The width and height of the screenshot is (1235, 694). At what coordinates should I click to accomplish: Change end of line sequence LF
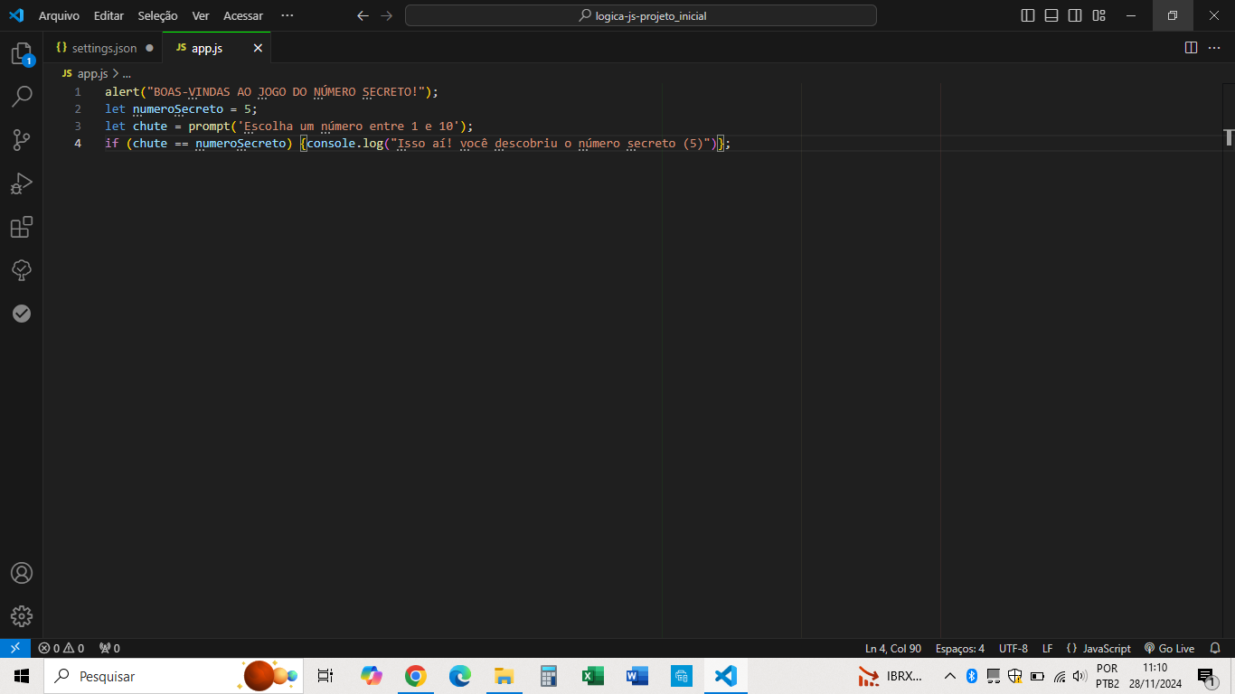point(1047,648)
